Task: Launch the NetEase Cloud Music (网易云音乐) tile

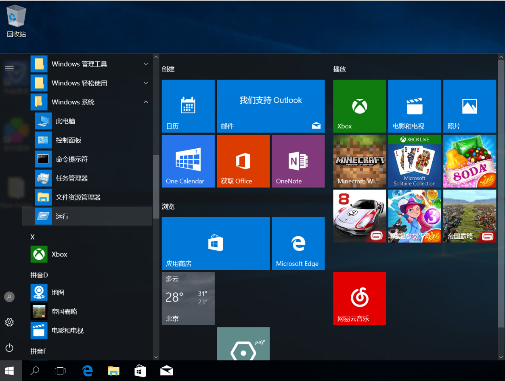Action: [x=359, y=298]
